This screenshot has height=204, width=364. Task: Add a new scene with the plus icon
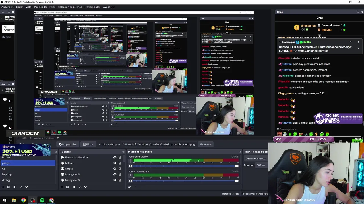pyautogui.click(x=3, y=187)
